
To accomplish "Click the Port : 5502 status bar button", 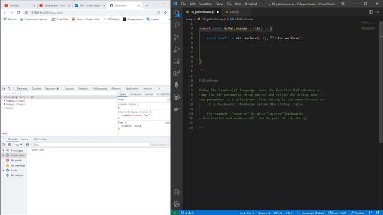I will [337, 213].
